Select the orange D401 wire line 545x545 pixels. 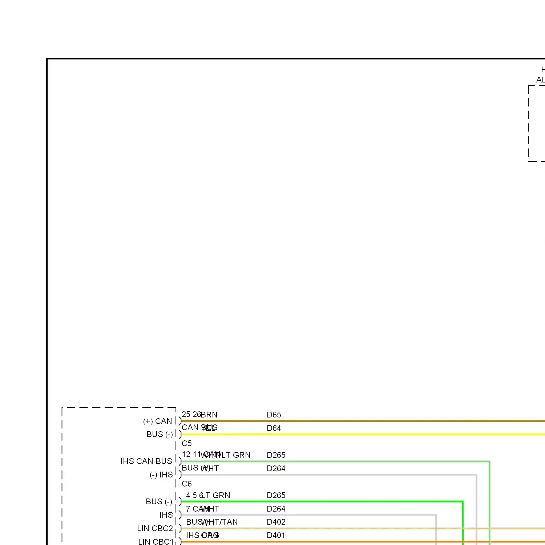363,542
